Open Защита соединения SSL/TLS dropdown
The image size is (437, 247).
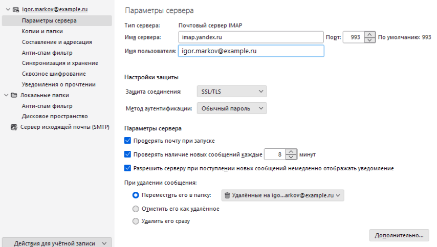(231, 92)
